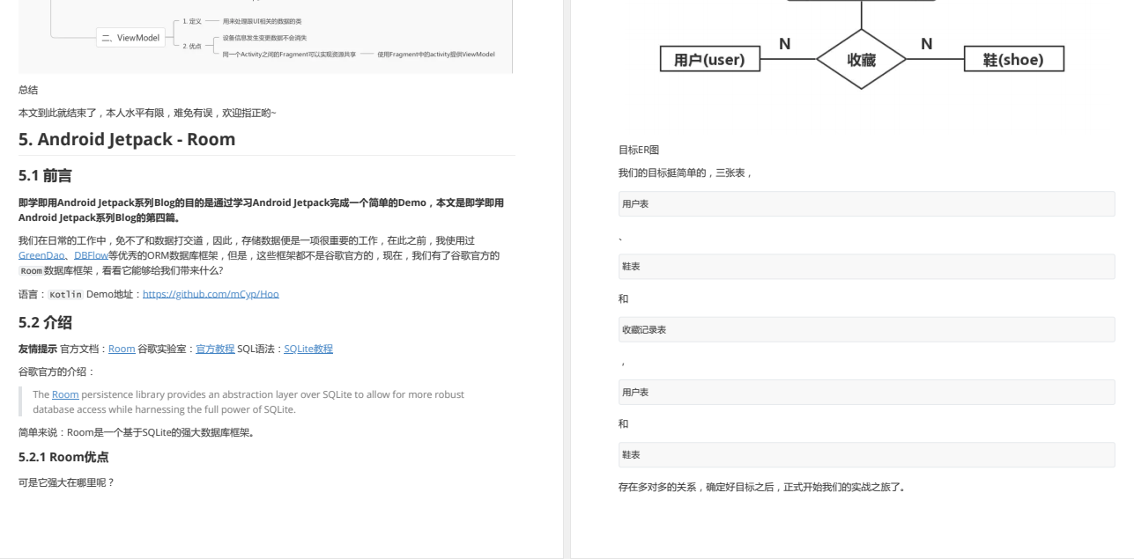The height and width of the screenshot is (559, 1134).
Task: Open the 官方教程 link
Action: (215, 349)
